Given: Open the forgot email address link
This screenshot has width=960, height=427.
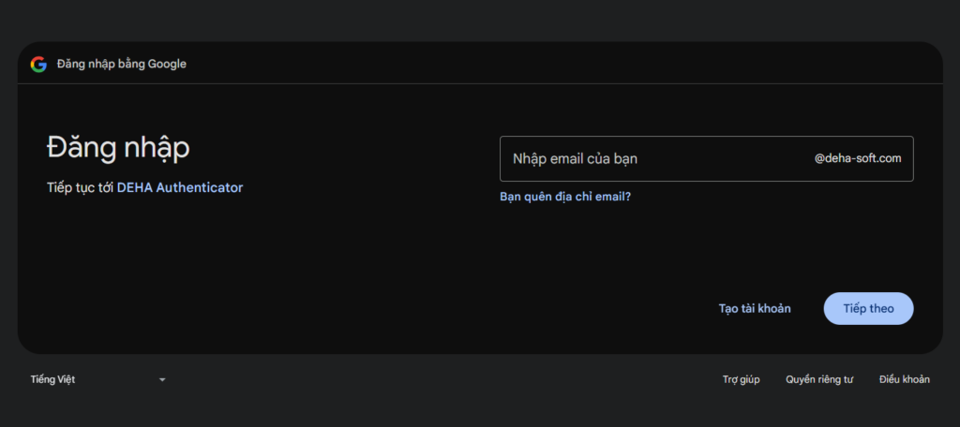Looking at the screenshot, I should point(565,197).
